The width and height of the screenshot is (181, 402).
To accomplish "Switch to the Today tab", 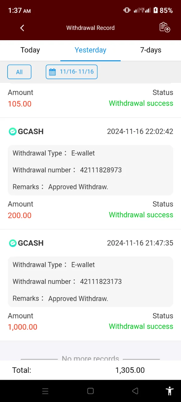I will (x=30, y=50).
